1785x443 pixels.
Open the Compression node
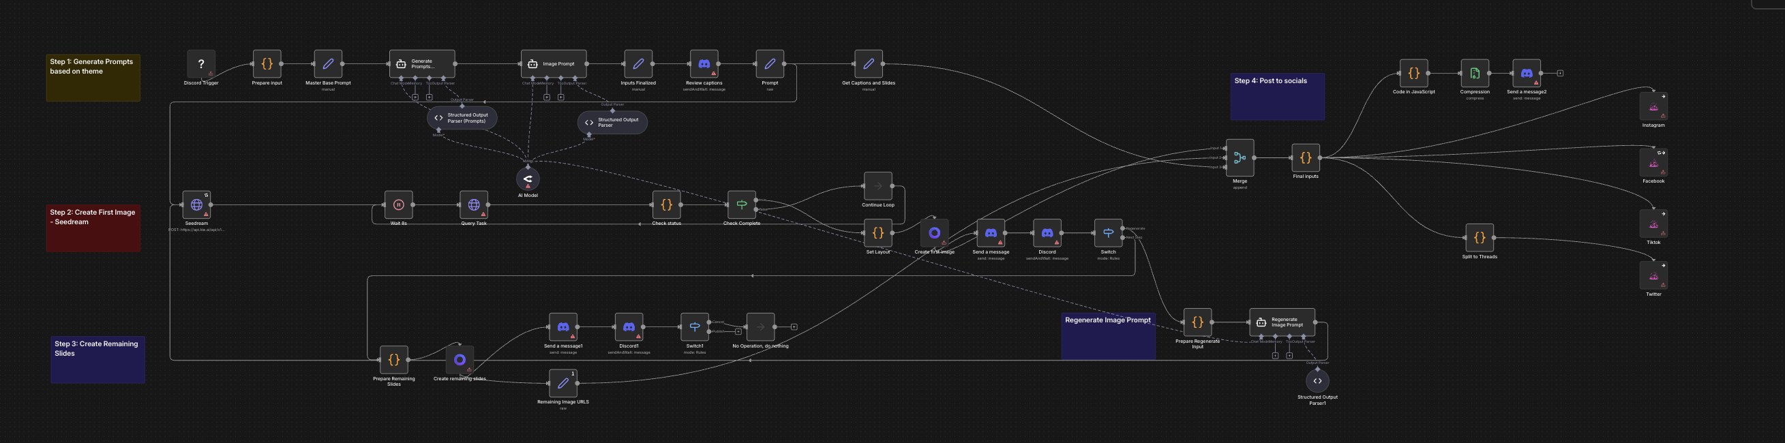[1475, 74]
